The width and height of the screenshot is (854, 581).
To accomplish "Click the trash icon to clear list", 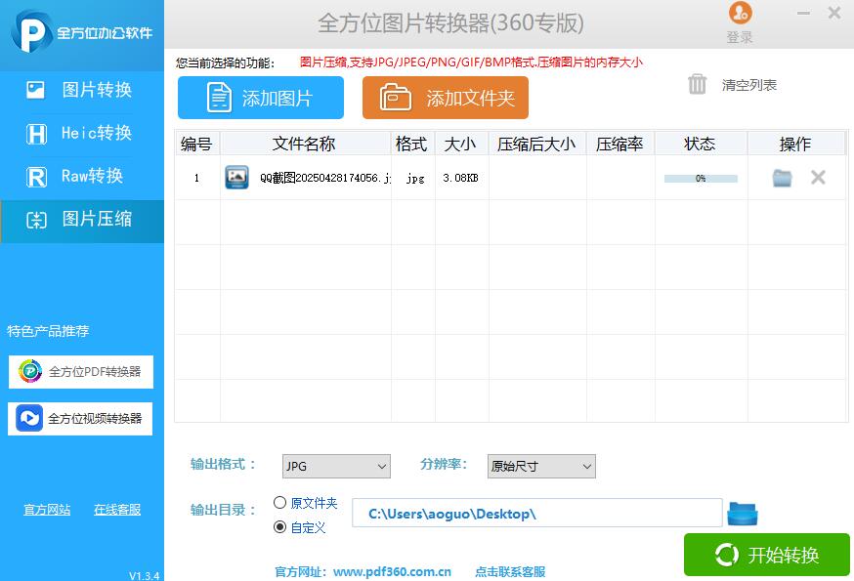I will tap(697, 84).
